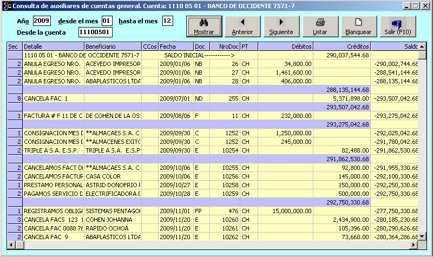433x257 pixels.
Task: Click doc type FP cell
Action: 201,211
